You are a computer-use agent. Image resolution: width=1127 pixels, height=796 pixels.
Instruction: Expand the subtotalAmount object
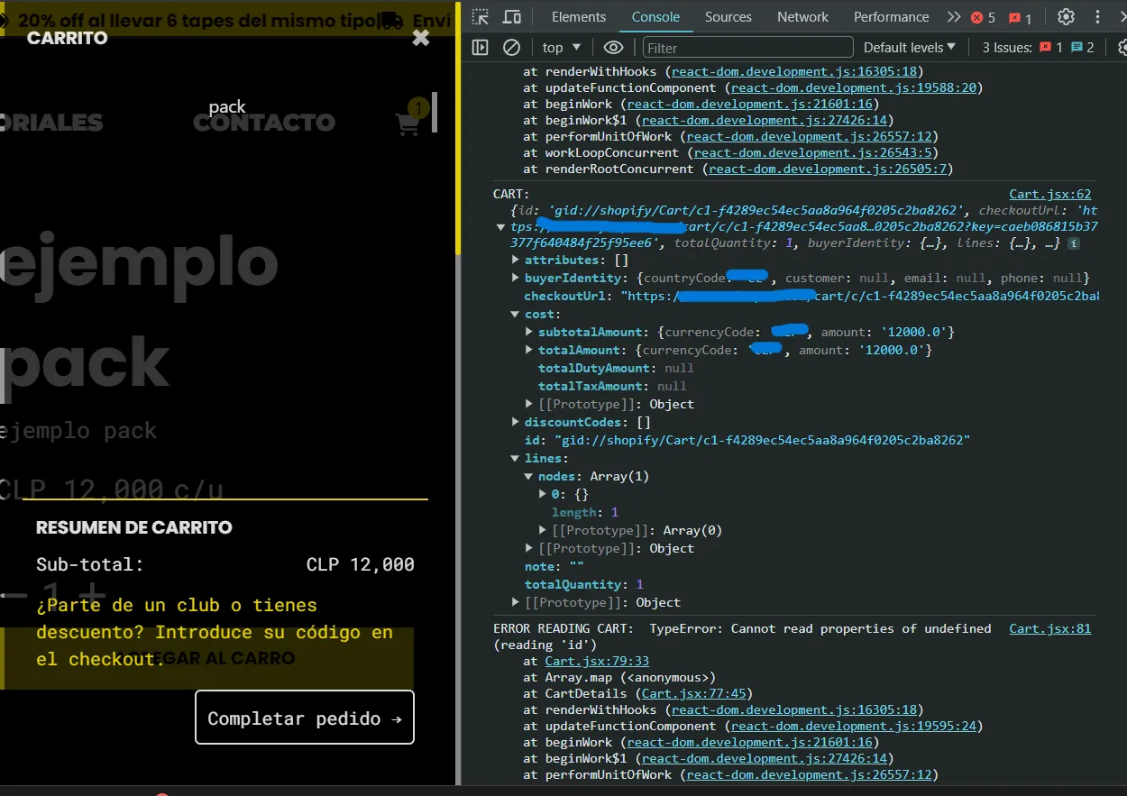click(529, 333)
